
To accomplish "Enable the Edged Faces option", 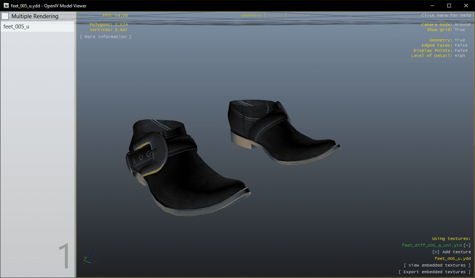I will coord(461,45).
